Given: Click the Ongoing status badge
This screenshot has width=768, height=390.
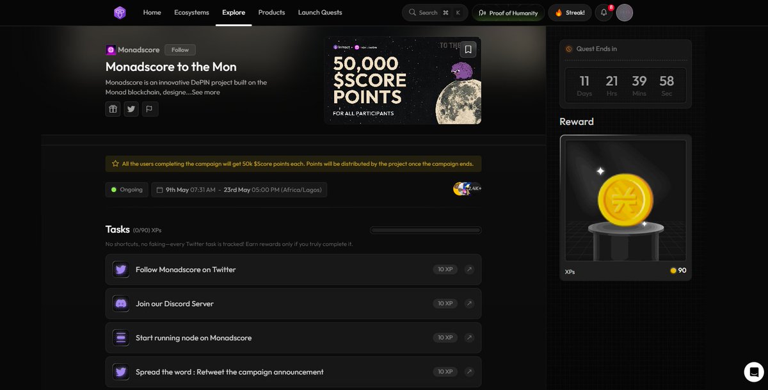Looking at the screenshot, I should [127, 190].
